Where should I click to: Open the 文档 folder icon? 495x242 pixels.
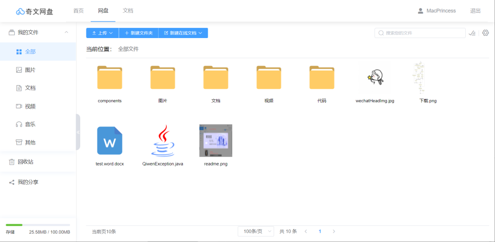[215, 77]
